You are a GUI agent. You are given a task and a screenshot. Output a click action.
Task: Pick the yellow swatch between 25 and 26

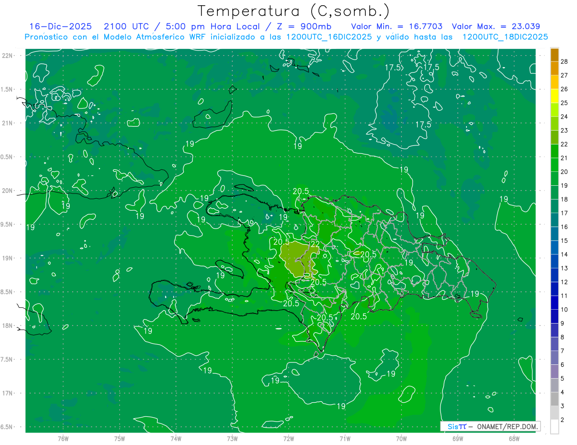(554, 96)
